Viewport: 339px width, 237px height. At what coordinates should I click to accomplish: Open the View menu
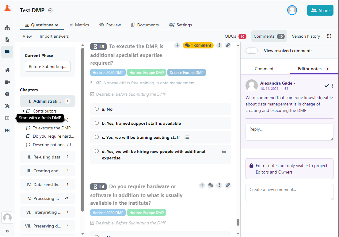[27, 36]
